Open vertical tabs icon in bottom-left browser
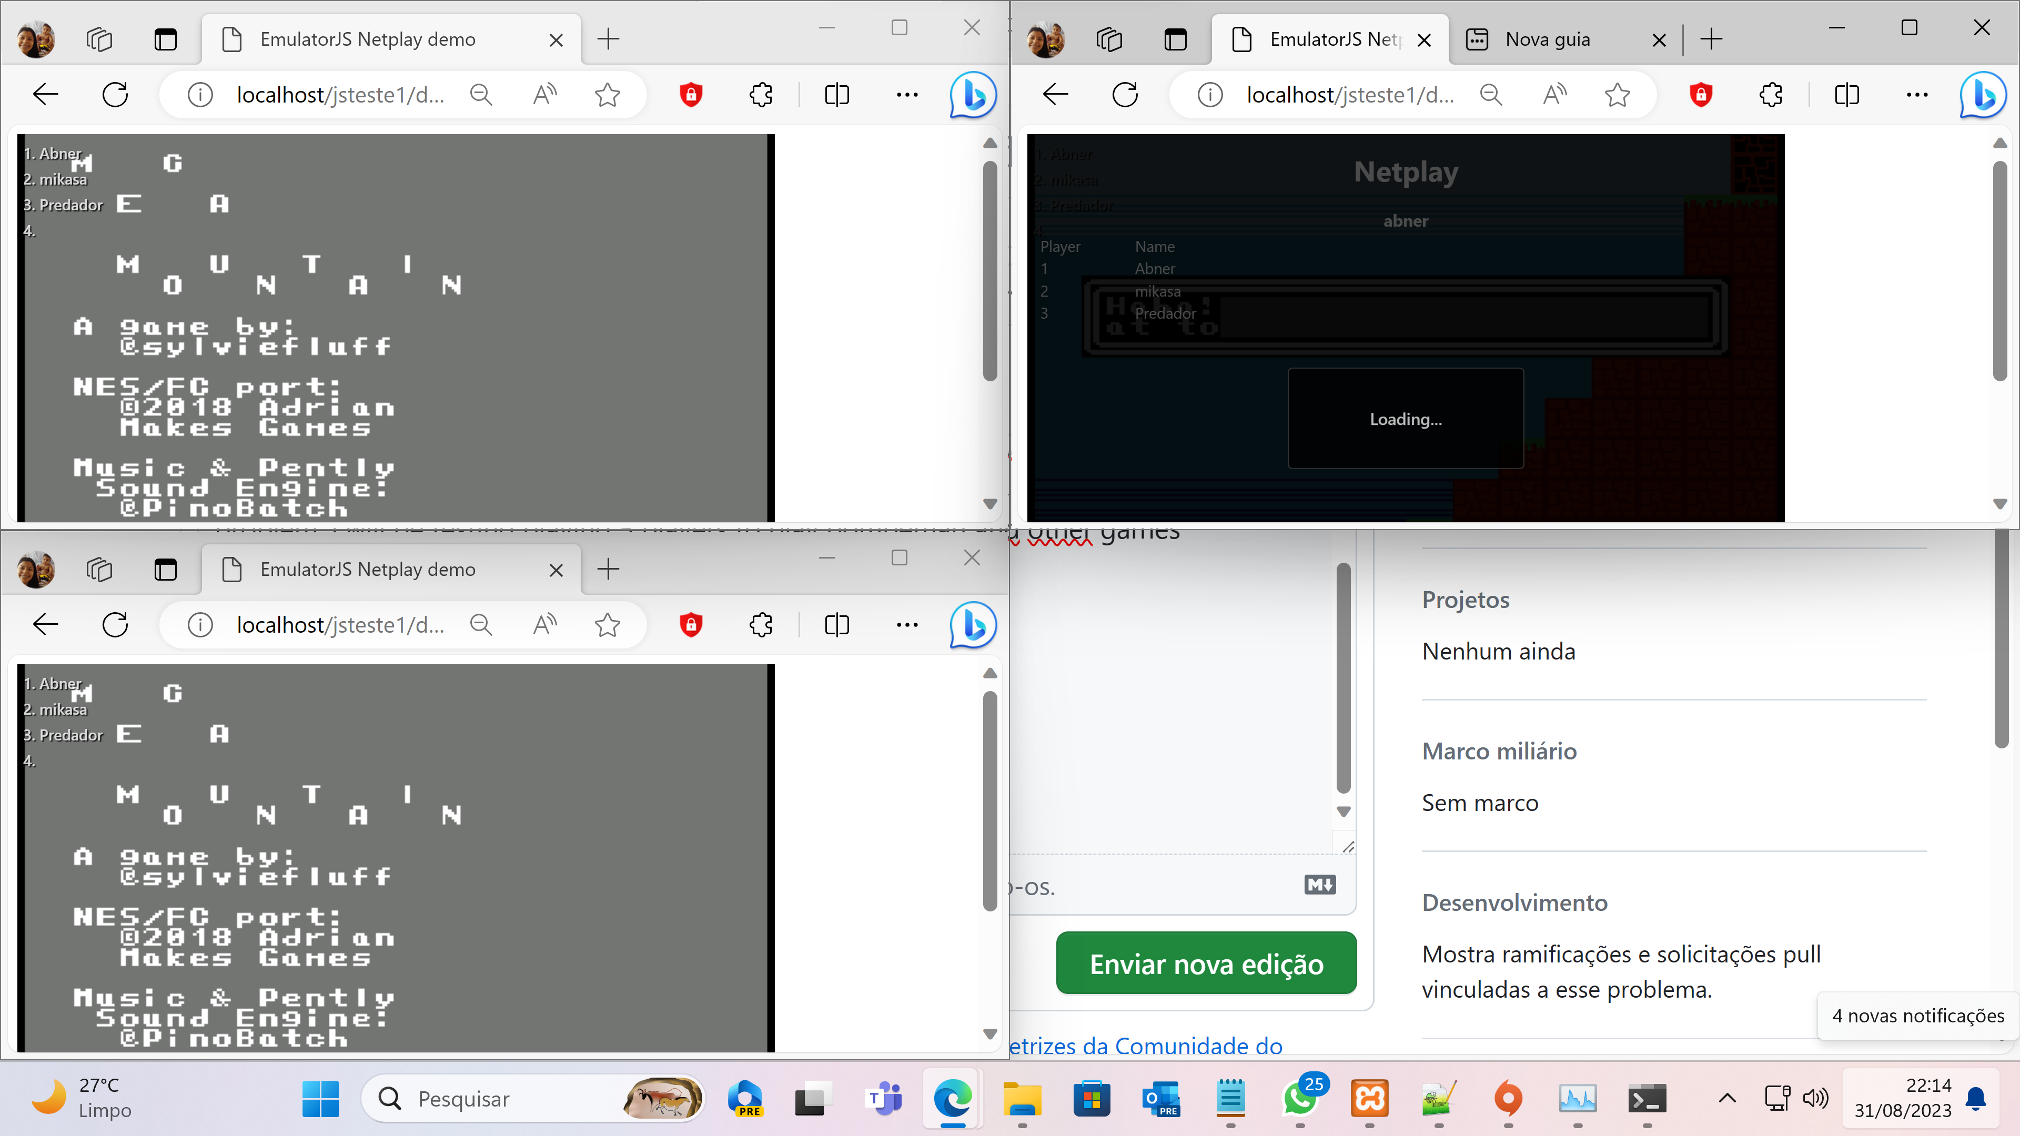The width and height of the screenshot is (2020, 1136). click(166, 569)
